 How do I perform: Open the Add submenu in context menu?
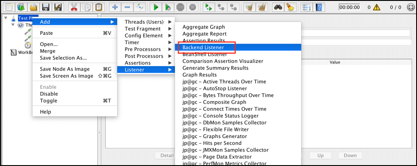tap(75, 22)
